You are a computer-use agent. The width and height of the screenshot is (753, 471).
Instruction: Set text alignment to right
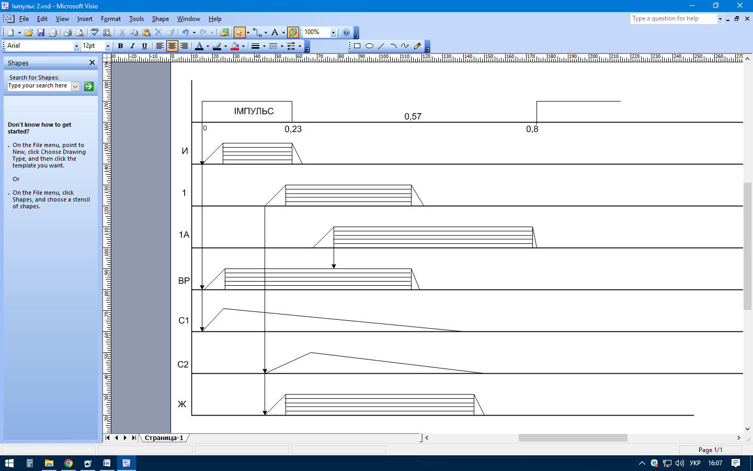click(184, 46)
